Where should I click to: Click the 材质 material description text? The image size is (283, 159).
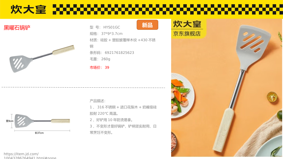pyautogui.click(x=123, y=43)
